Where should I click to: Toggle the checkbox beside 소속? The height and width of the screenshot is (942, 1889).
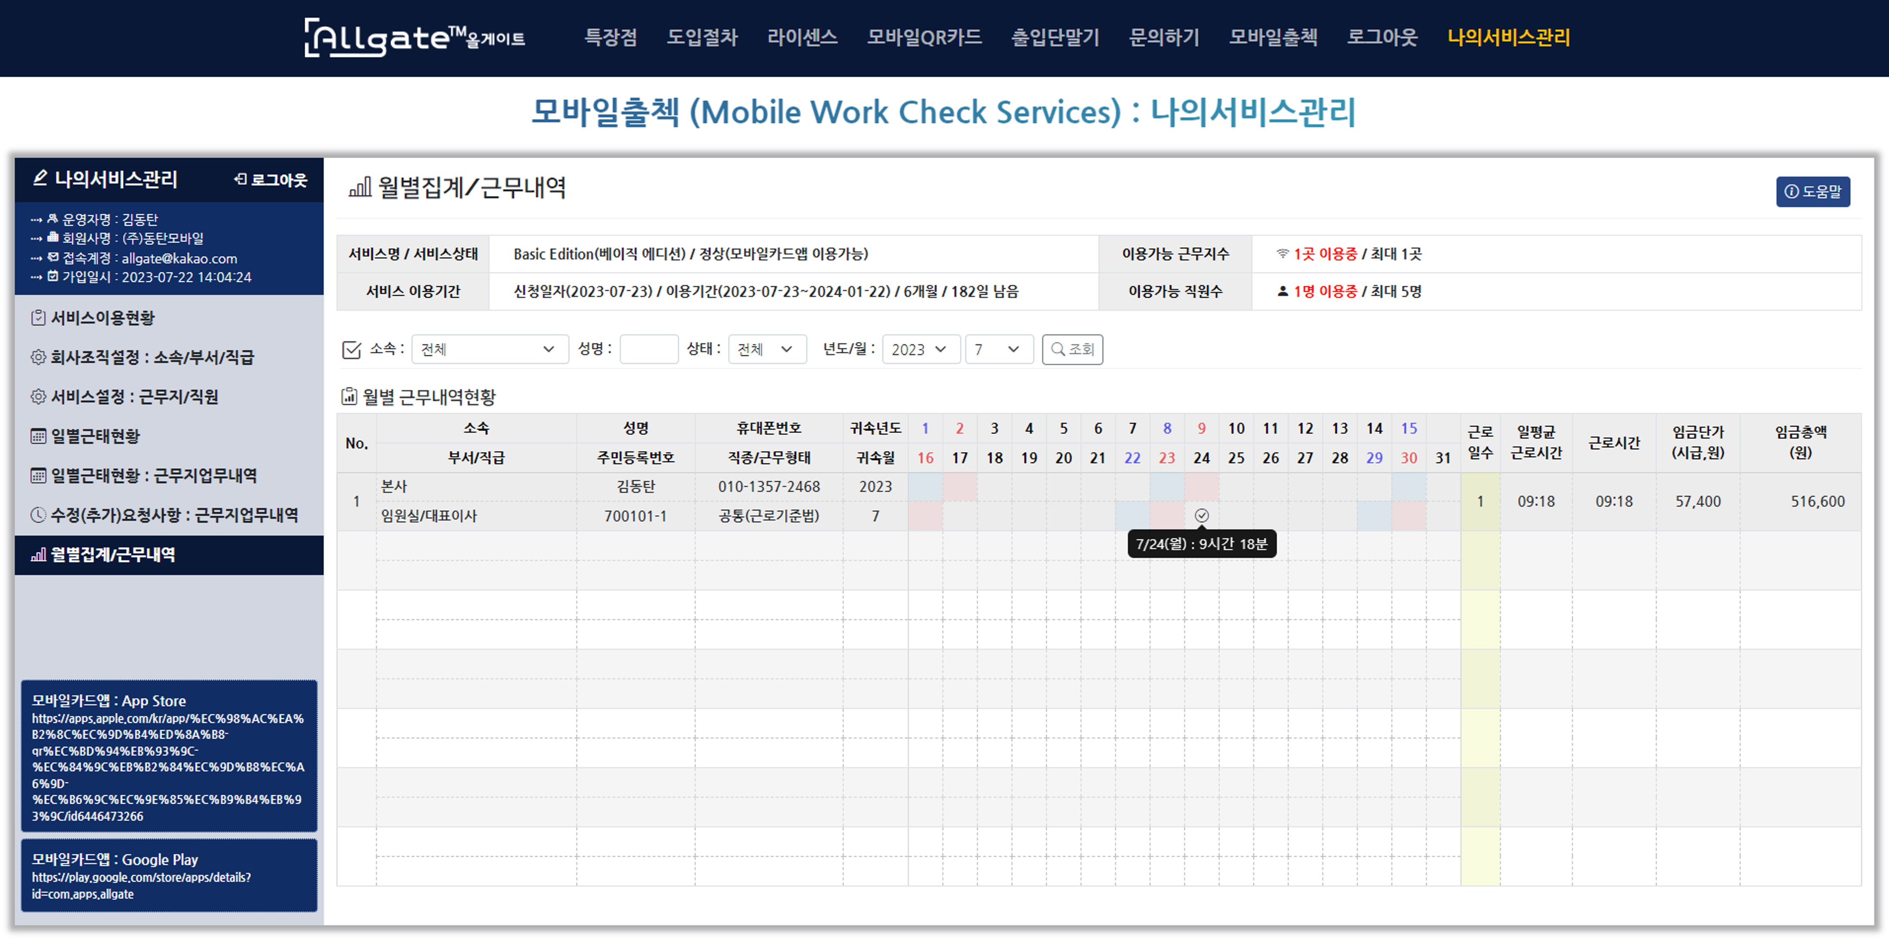coord(351,350)
